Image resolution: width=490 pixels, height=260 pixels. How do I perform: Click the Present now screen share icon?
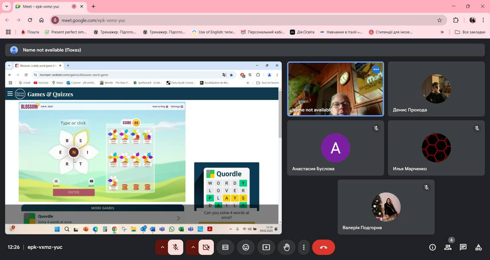[266, 247]
